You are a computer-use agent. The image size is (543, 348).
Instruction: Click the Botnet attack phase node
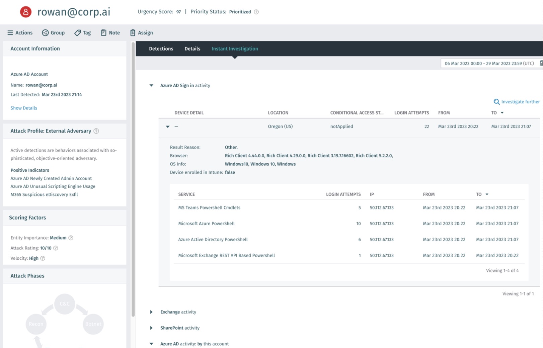pyautogui.click(x=93, y=324)
